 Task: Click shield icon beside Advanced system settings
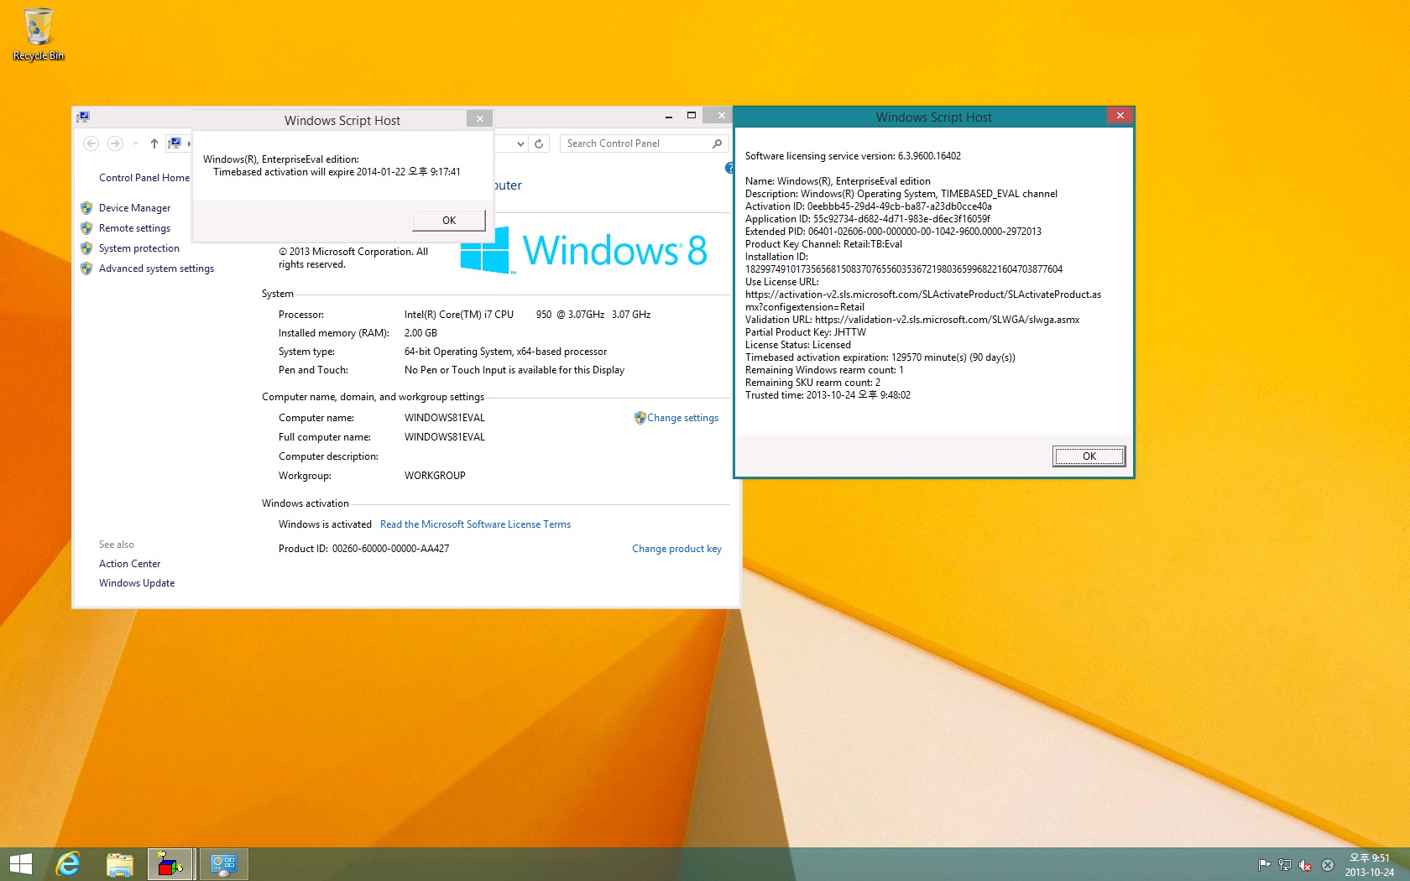(x=86, y=268)
